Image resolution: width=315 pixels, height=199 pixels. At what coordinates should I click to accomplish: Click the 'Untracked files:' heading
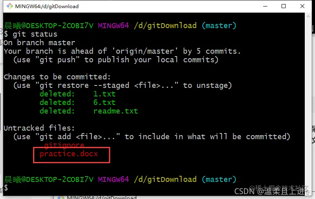pyautogui.click(x=39, y=128)
